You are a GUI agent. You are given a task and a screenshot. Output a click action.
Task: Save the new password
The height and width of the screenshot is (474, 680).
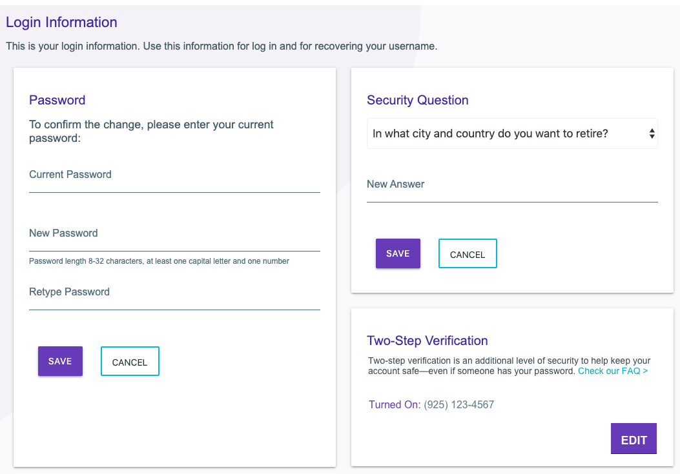tap(60, 361)
